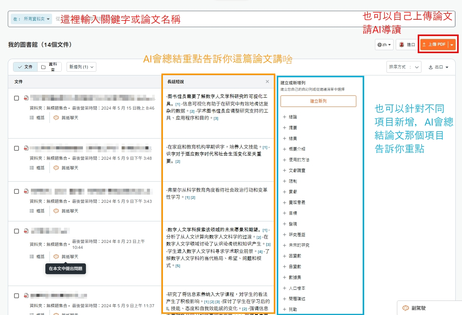Screen dimensions: 462x315
Task: Open the arrow dropdown beside 上傳 PDF
Action: pos(452,45)
